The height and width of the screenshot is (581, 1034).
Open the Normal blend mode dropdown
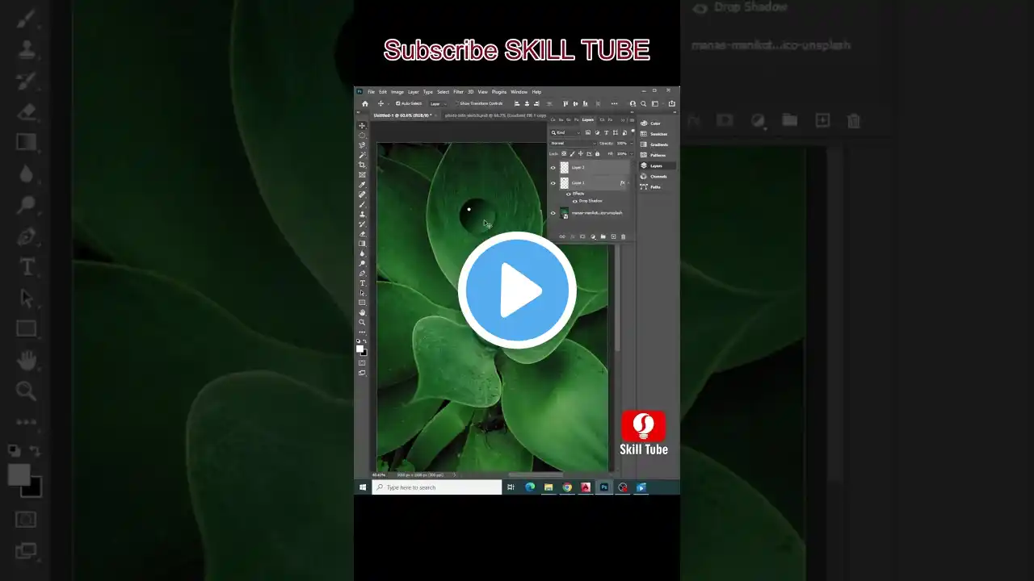click(573, 143)
